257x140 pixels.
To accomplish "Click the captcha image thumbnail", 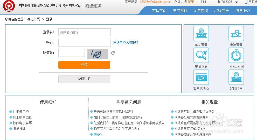I will 98,54.
